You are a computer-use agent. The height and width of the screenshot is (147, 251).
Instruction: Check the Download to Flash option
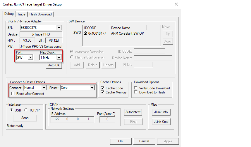136,92
